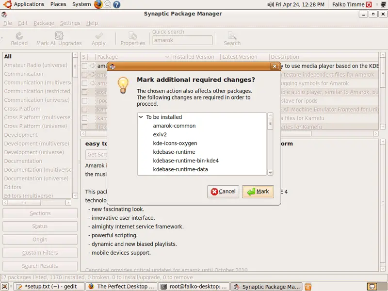The height and width of the screenshot is (291, 388).
Task: Open the Edit menu
Action: [x=23, y=23]
